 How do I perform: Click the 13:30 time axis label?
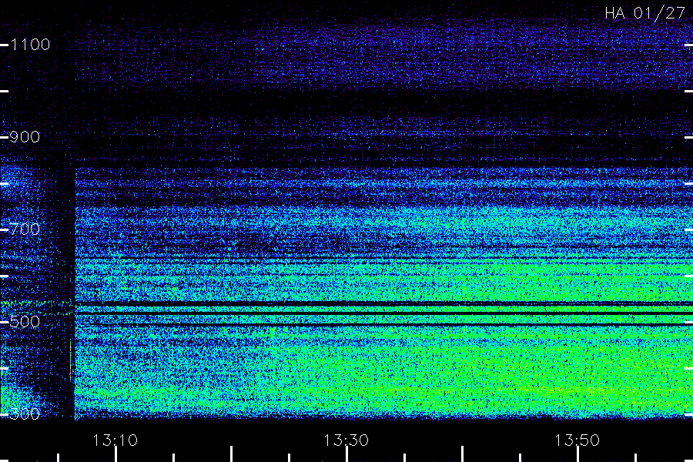coord(346,440)
